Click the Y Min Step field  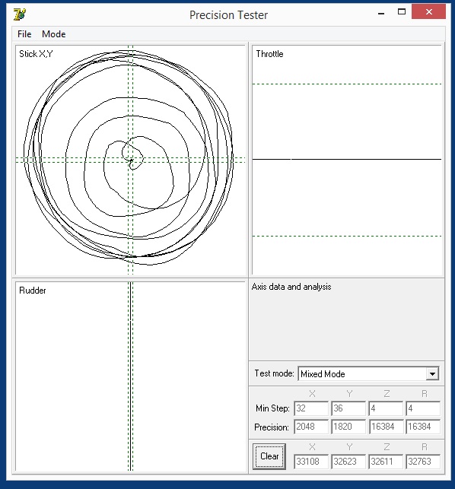(x=348, y=408)
